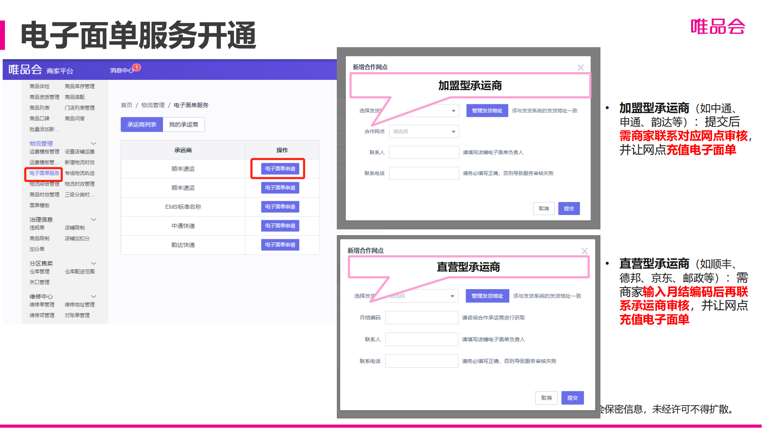Click 取消 in the upper dialog
The image size is (762, 428).
[x=544, y=208]
